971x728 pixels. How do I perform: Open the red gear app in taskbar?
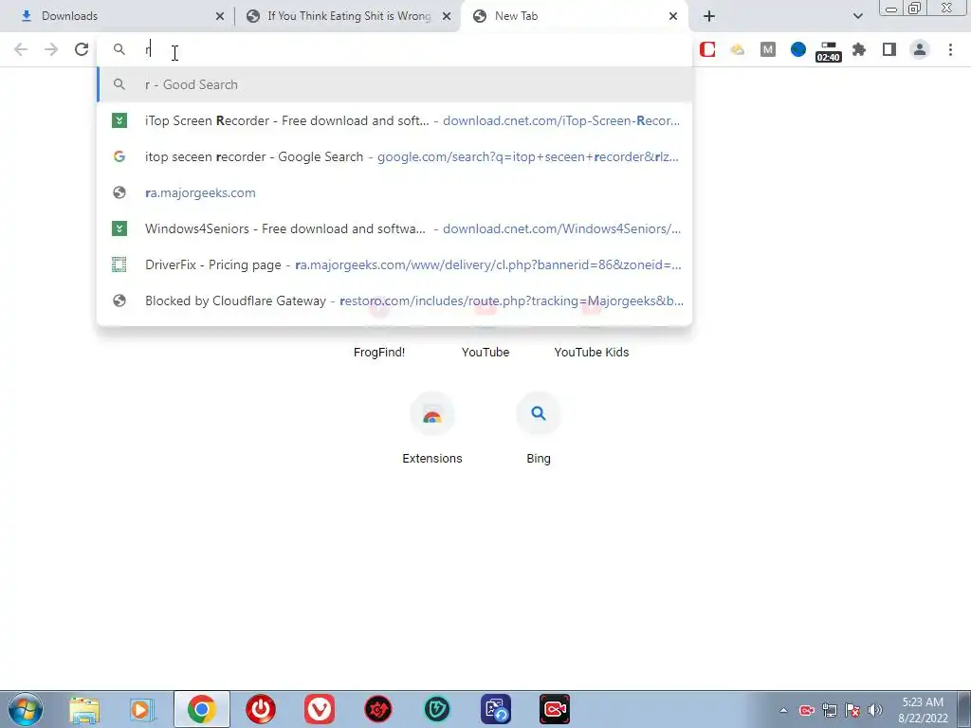[378, 709]
